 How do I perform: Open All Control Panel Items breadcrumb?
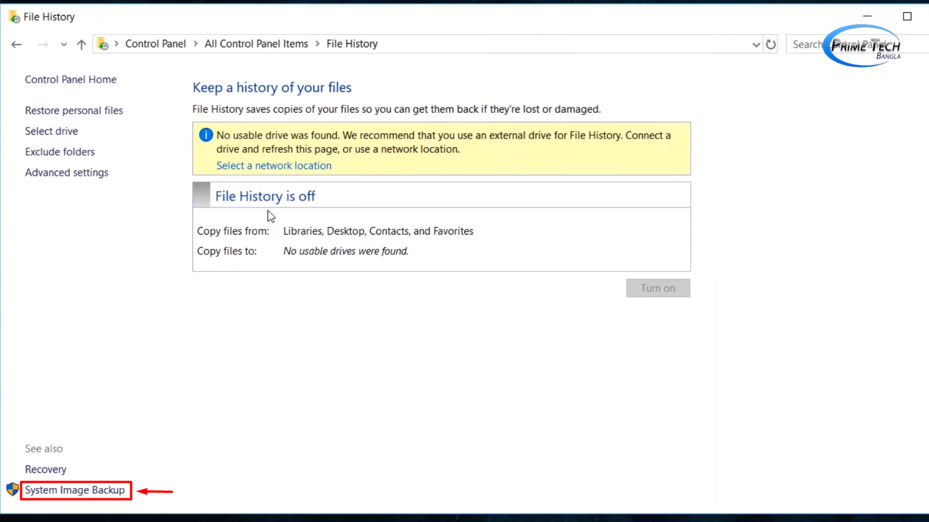(256, 44)
